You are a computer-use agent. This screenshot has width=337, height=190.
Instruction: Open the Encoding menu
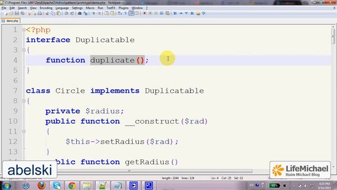pos(46,8)
